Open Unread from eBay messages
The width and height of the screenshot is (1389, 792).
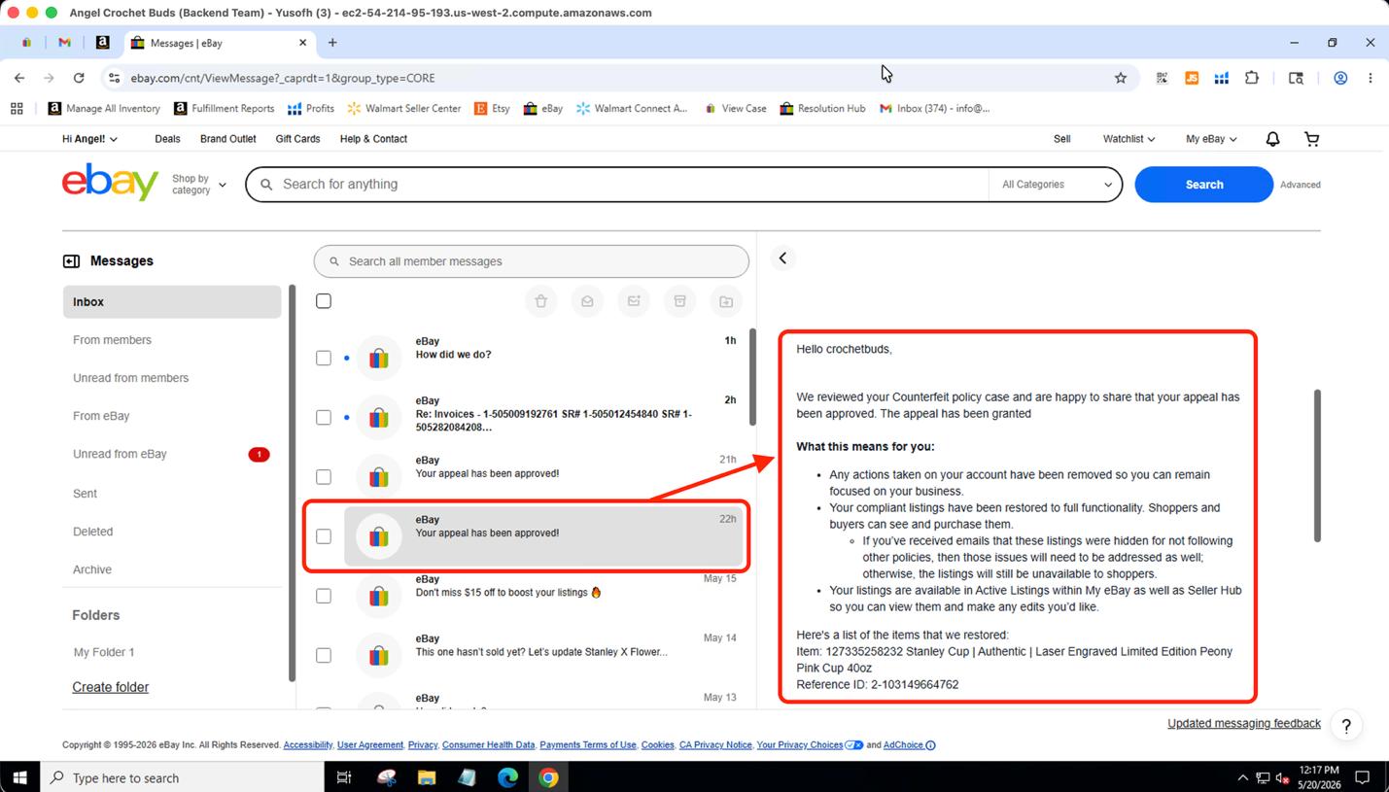[120, 454]
